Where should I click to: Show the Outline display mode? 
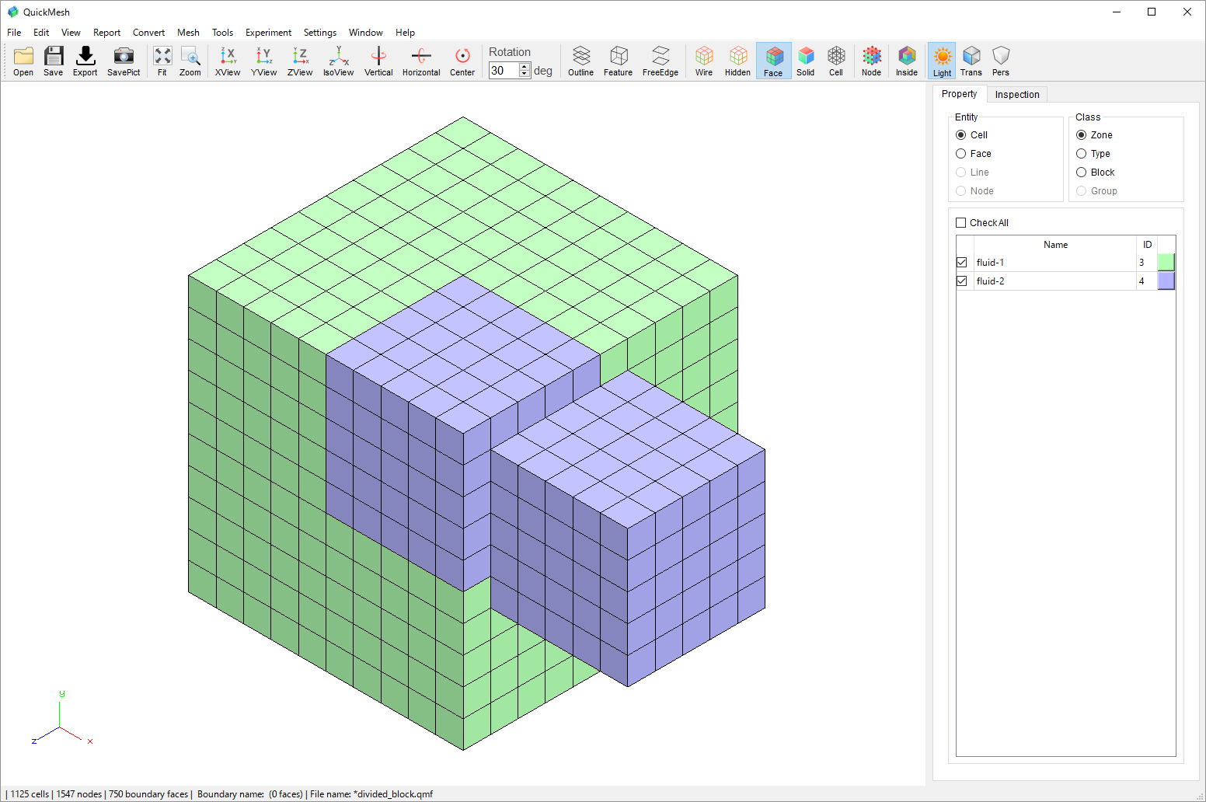[581, 61]
